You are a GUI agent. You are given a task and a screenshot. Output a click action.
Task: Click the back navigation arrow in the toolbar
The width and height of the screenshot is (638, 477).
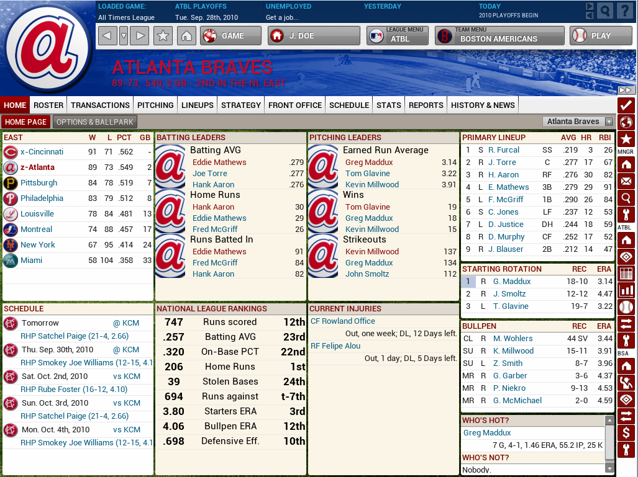coord(107,36)
